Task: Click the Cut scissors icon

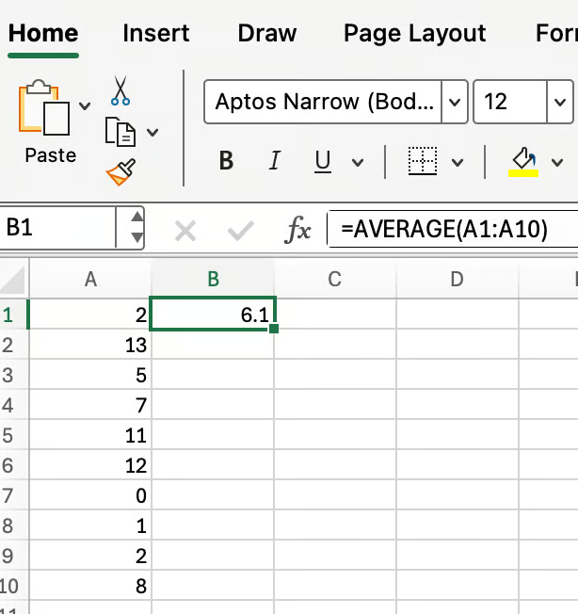Action: (120, 90)
